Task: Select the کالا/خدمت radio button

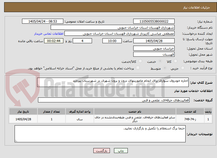Action: click(140, 61)
